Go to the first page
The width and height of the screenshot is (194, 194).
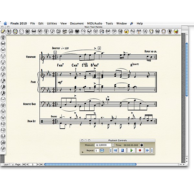(x=24, y=165)
